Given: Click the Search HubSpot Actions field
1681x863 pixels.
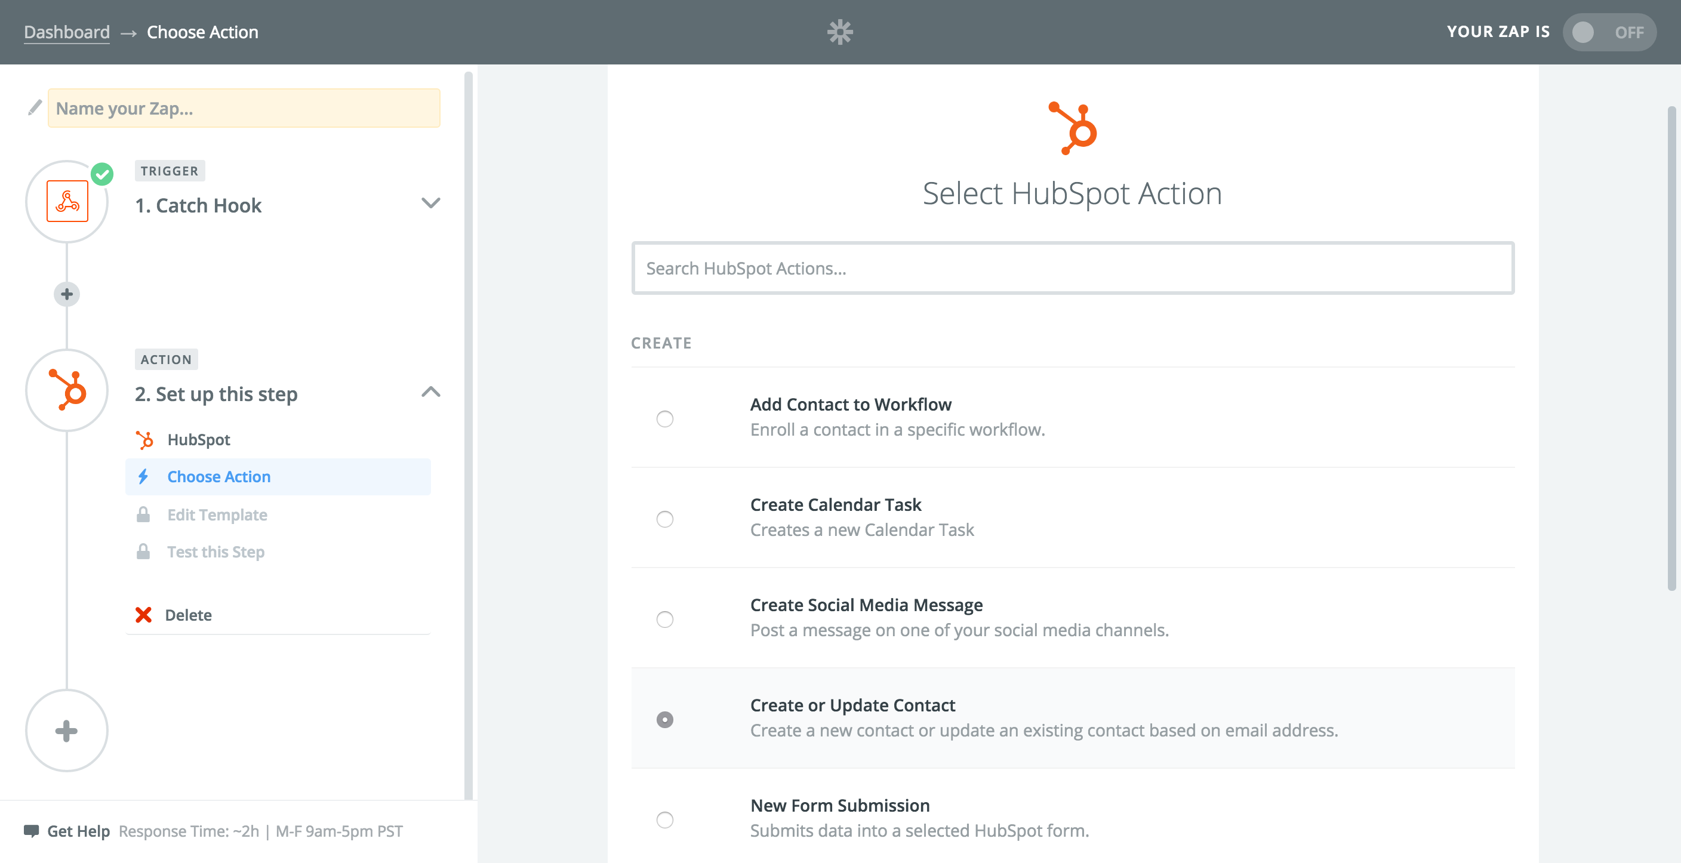Looking at the screenshot, I should coord(1072,268).
